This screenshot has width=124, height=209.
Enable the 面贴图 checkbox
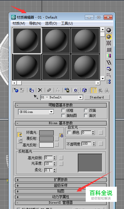63,116
